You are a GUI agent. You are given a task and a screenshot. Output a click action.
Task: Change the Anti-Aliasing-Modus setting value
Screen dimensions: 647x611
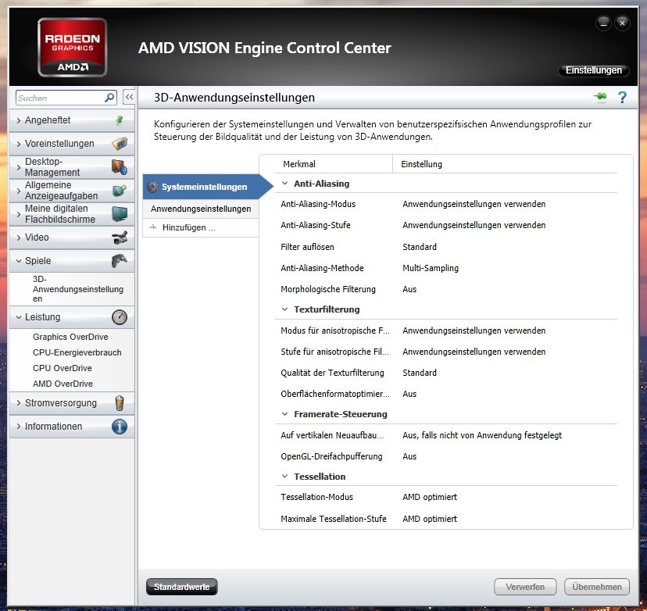coord(474,204)
